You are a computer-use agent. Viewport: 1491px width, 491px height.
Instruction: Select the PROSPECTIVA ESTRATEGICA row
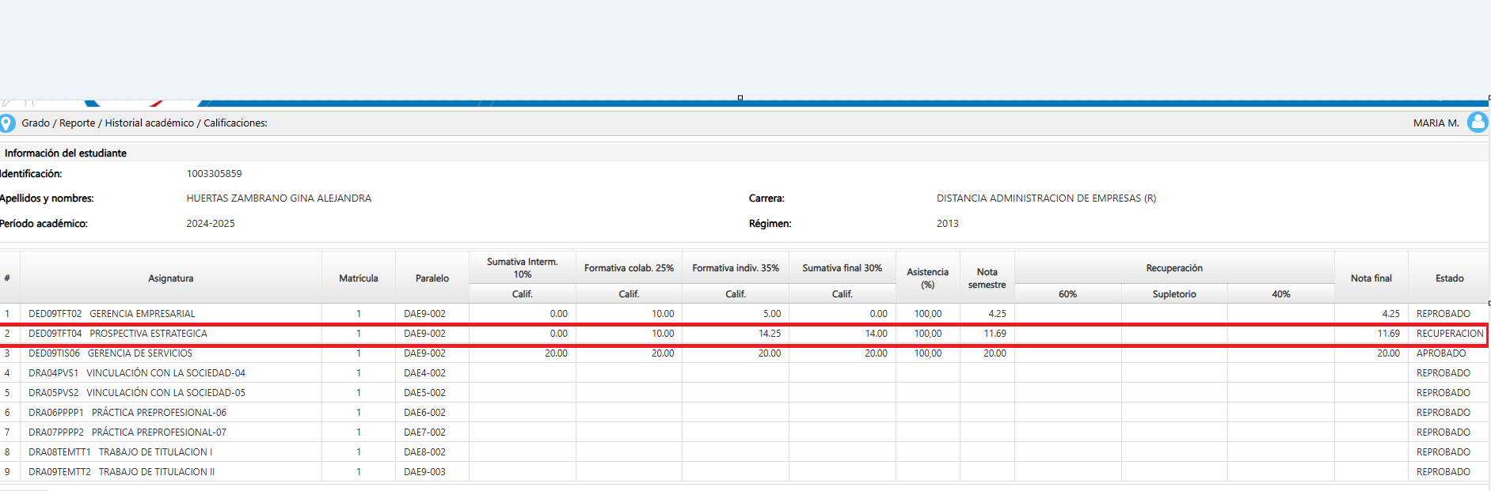[745, 334]
